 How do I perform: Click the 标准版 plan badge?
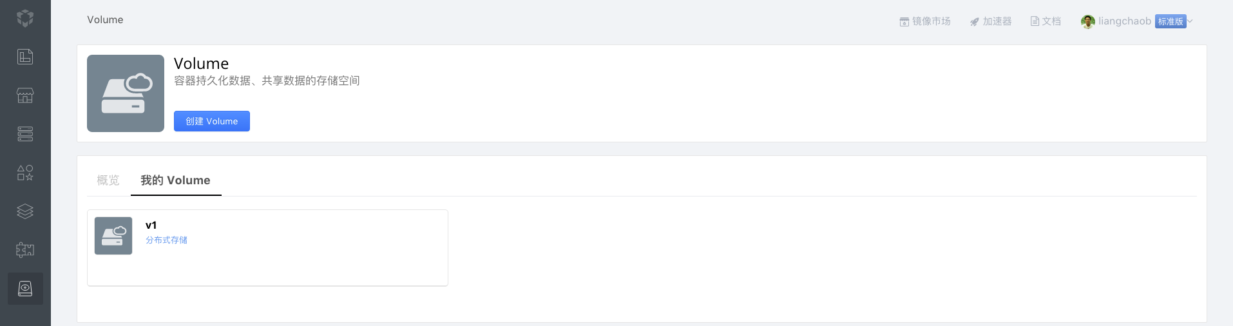[x=1171, y=21]
